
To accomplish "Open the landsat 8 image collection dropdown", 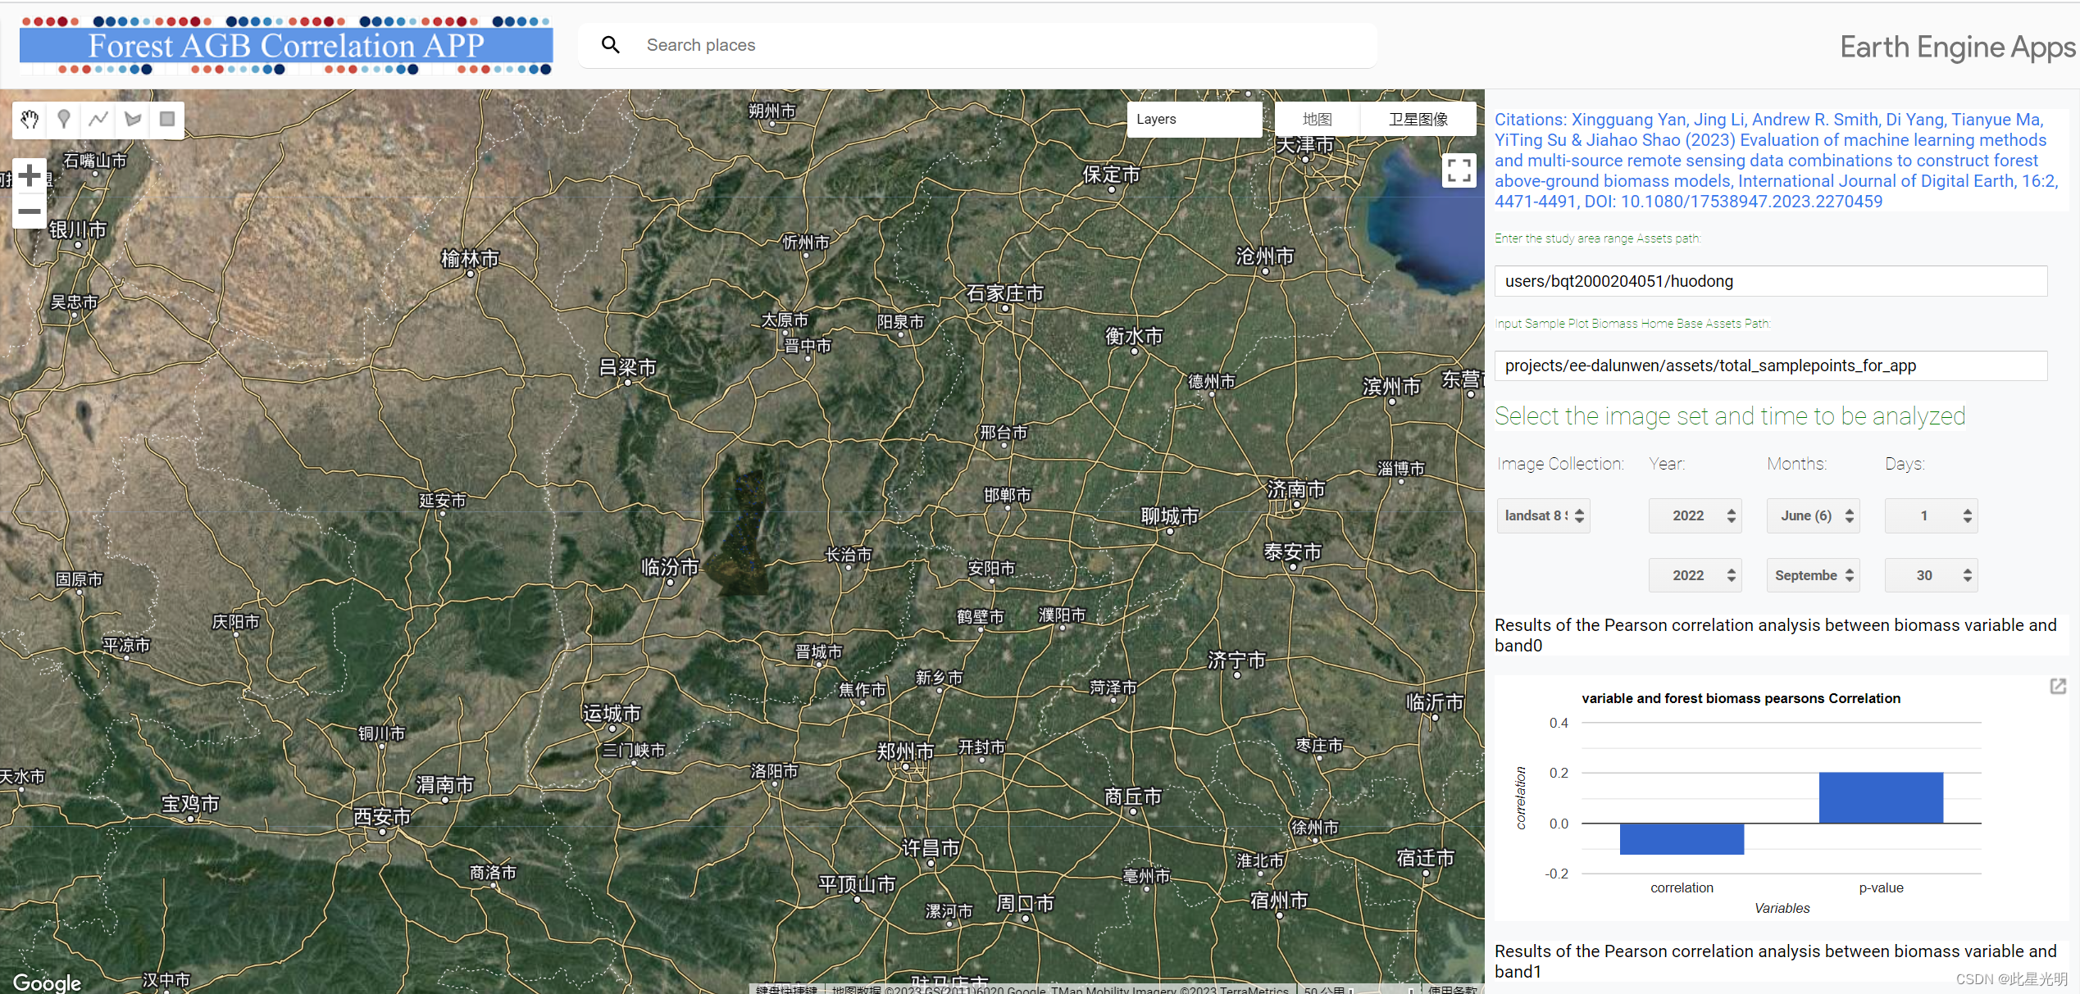I will (1543, 515).
